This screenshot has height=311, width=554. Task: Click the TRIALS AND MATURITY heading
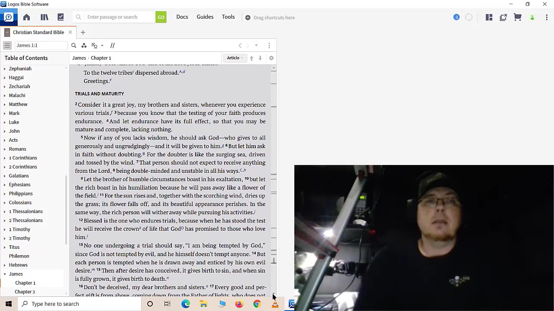tap(100, 94)
